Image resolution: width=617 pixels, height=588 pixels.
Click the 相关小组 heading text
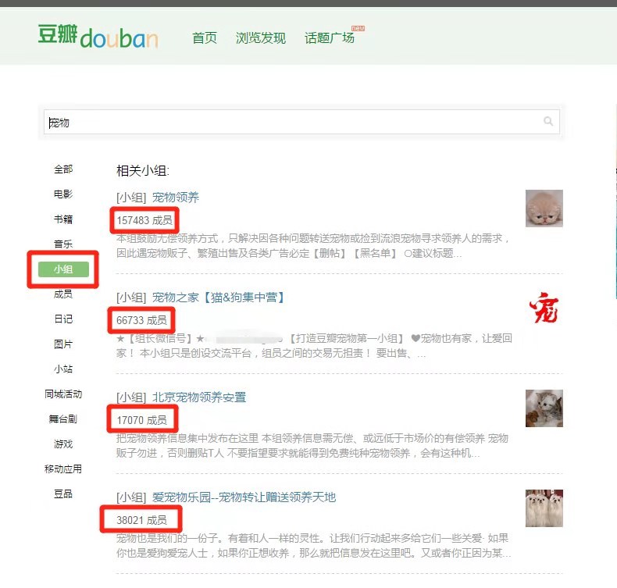143,171
